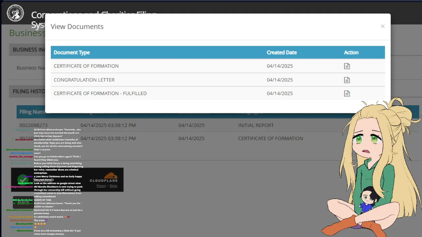This screenshot has width=422, height=237.
Task: Click the Filing Number column header
Action: coord(32,112)
